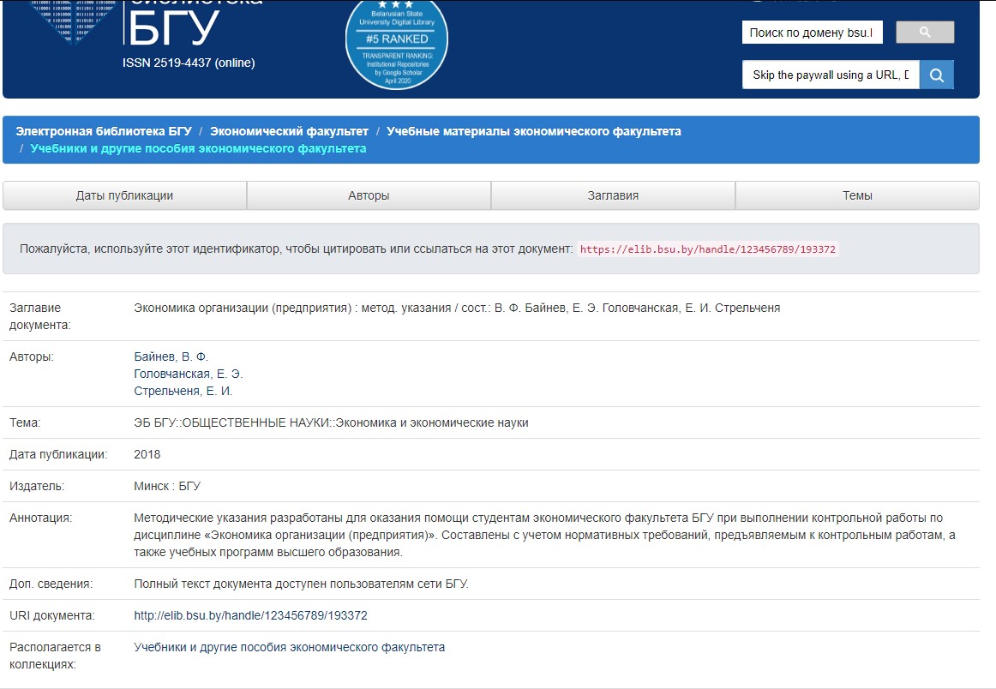996x689 pixels.
Task: Click the blue paywall search magnifier button
Action: pyautogui.click(x=936, y=75)
